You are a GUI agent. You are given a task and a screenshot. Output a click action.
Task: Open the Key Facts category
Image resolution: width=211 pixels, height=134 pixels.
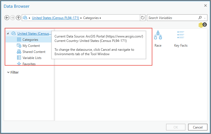[181, 39]
